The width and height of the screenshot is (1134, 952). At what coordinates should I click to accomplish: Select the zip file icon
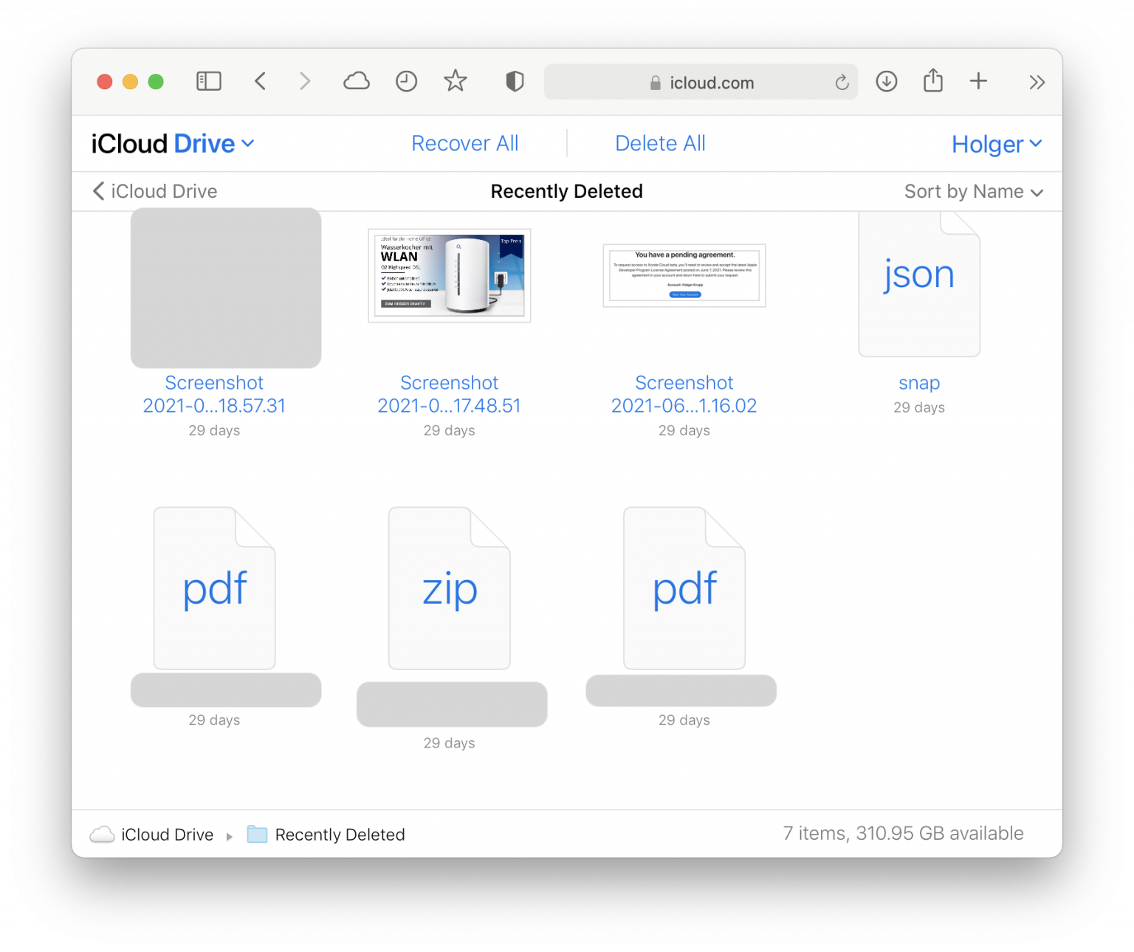click(x=450, y=587)
